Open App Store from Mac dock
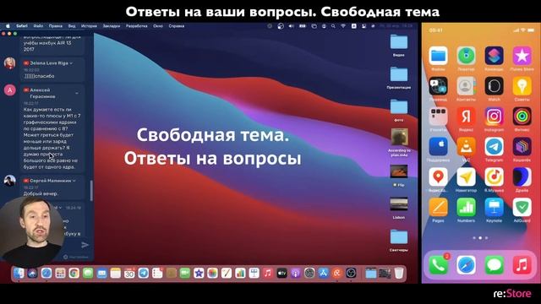 [323, 274]
